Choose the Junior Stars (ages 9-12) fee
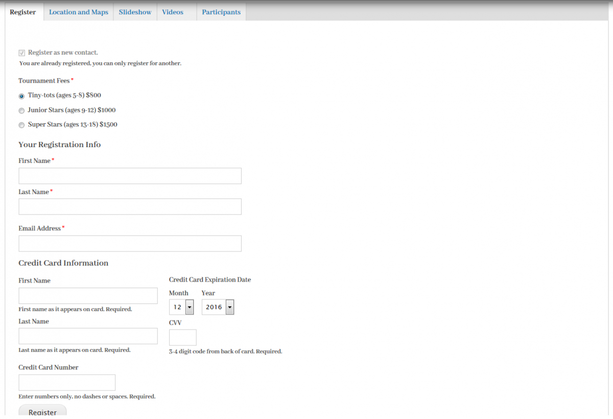This screenshot has height=419, width=613. 21,110
